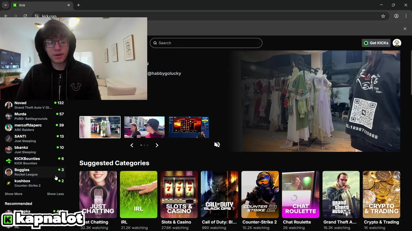Viewport: 412px width, 231px height.
Task: Click the carousel page indicator dots
Action: click(x=144, y=145)
